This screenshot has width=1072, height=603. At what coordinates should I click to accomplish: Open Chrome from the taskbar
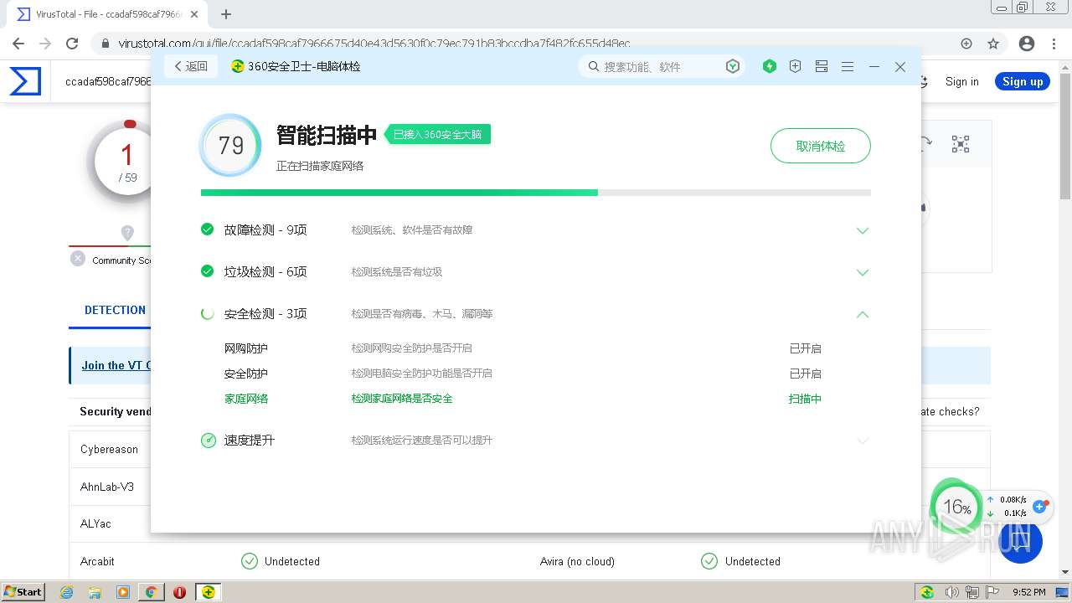(x=151, y=592)
